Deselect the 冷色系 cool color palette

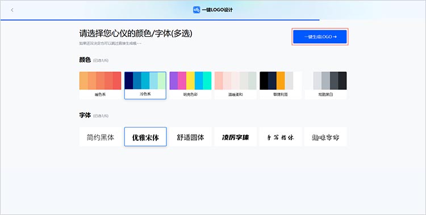tap(145, 85)
